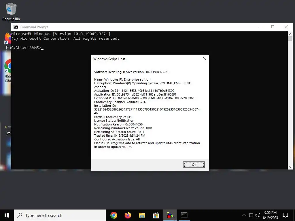Click the Name: Windows(R), Enterprise edition line
This screenshot has width=295, height=221.
(122, 79)
